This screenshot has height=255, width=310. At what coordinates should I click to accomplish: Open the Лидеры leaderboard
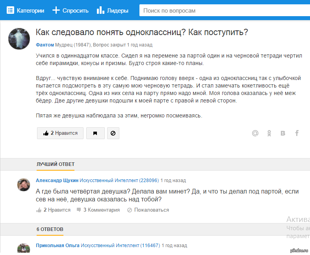click(113, 11)
